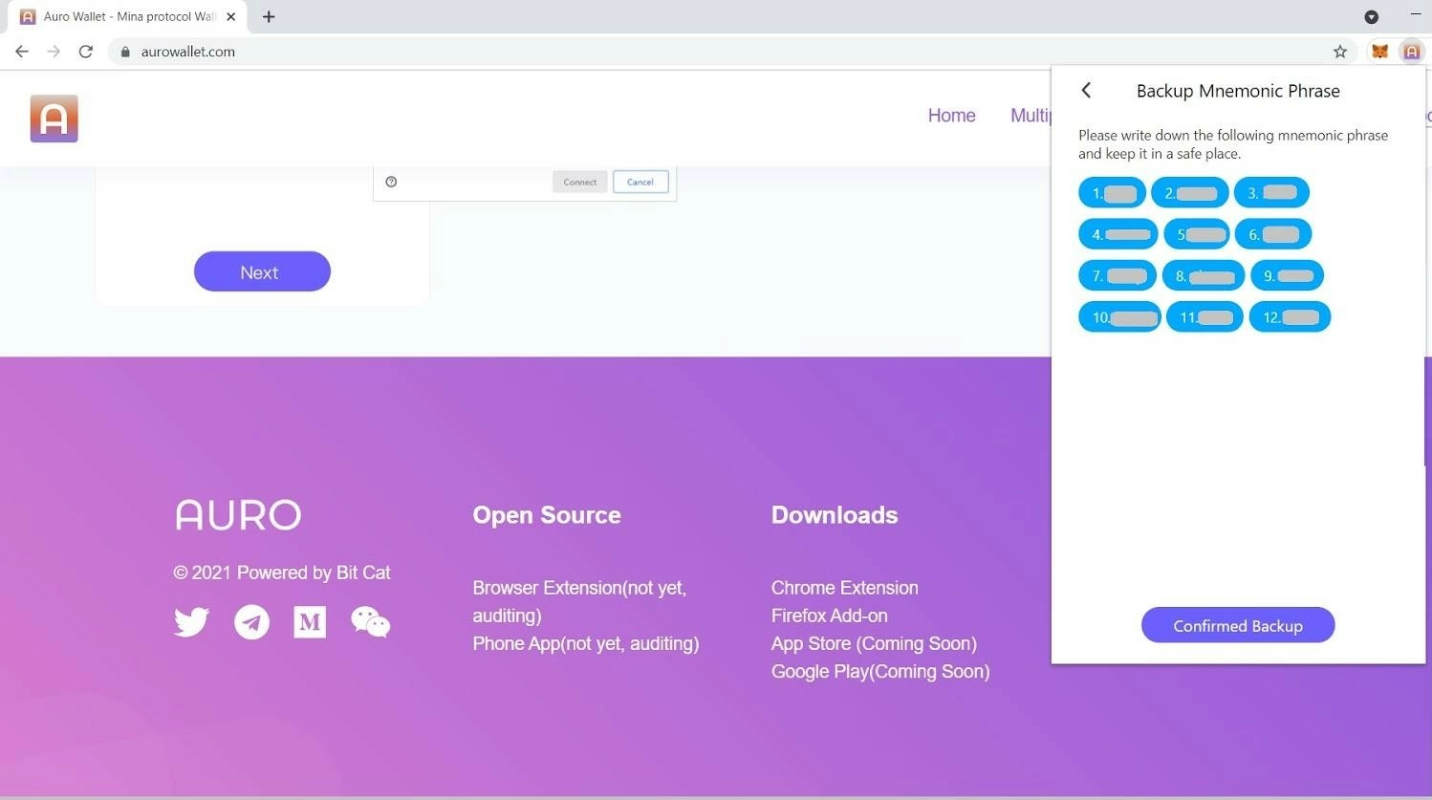Image resolution: width=1432 pixels, height=800 pixels.
Task: Click mnemonic word chip number 10
Action: pos(1119,317)
